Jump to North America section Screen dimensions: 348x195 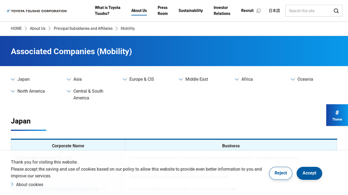[31, 91]
